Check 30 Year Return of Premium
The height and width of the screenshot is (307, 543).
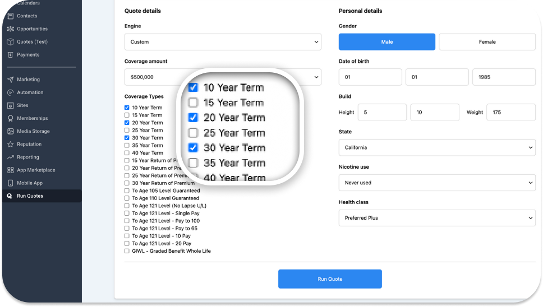coord(127,183)
